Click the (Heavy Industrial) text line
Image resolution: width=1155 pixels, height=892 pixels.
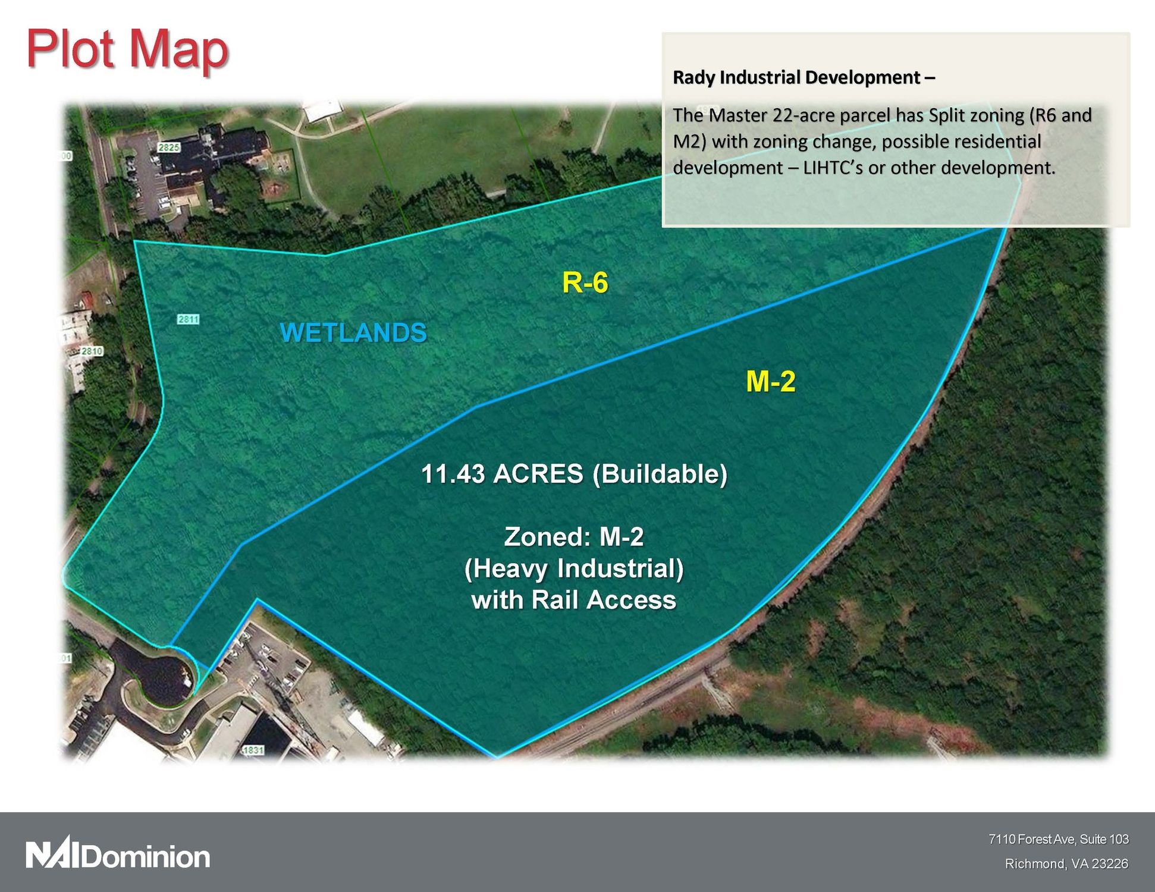pyautogui.click(x=573, y=569)
